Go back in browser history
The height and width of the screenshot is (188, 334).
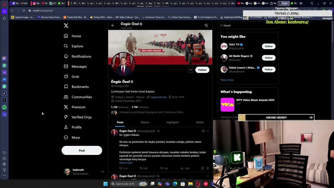[x=12, y=10]
